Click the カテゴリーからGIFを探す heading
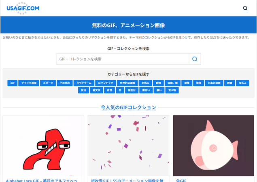 click(128, 74)
